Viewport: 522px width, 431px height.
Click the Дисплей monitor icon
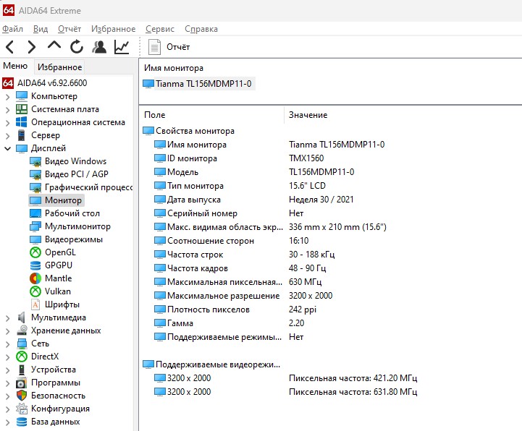(x=22, y=148)
